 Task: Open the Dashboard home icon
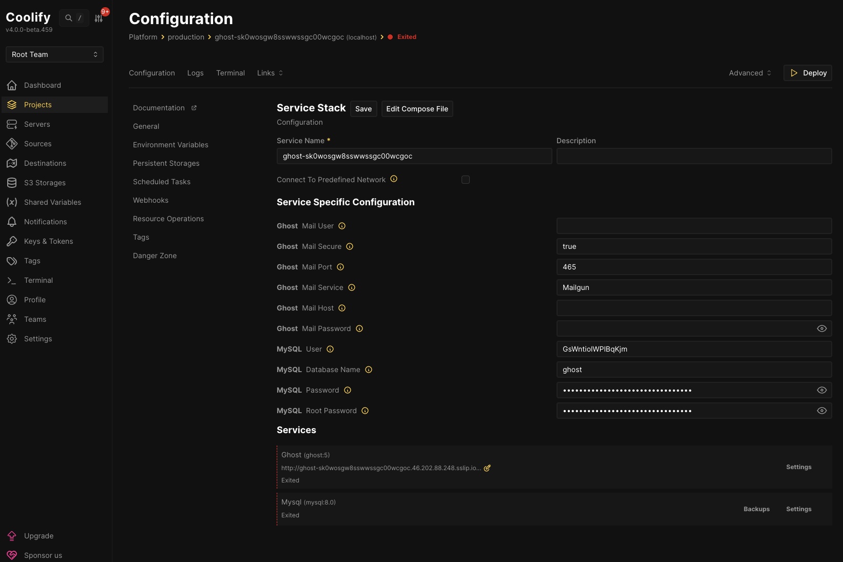click(x=12, y=85)
